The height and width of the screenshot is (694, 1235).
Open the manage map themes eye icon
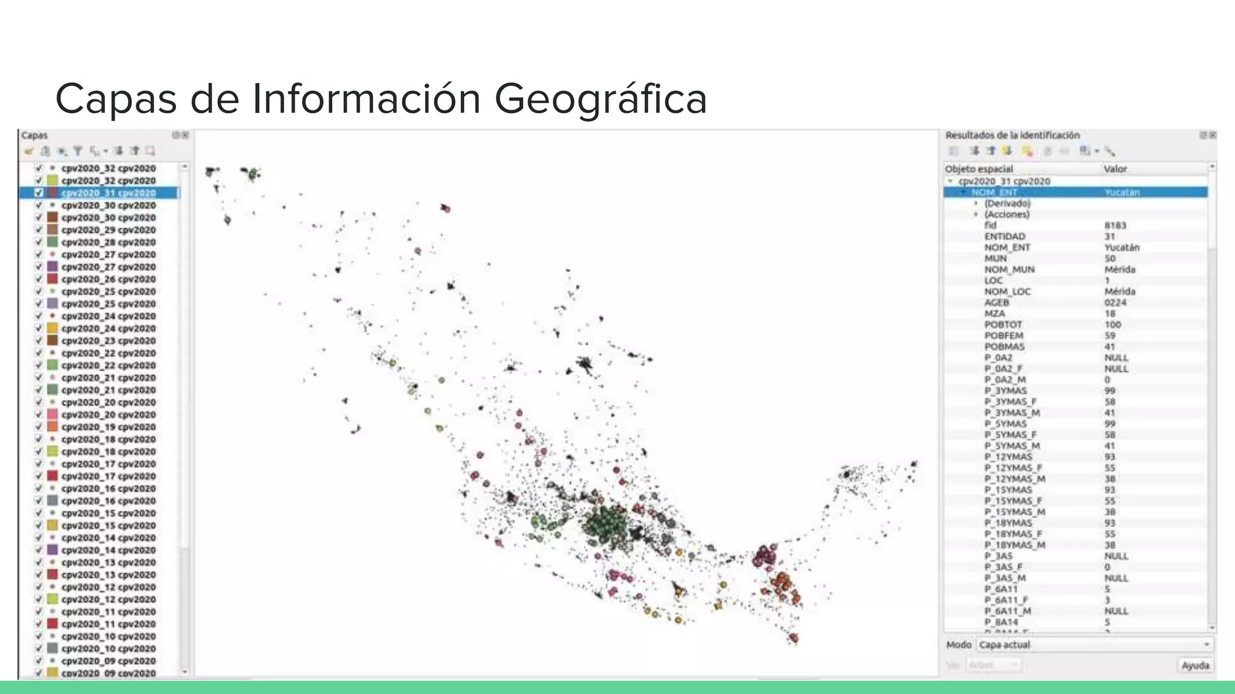tap(62, 151)
